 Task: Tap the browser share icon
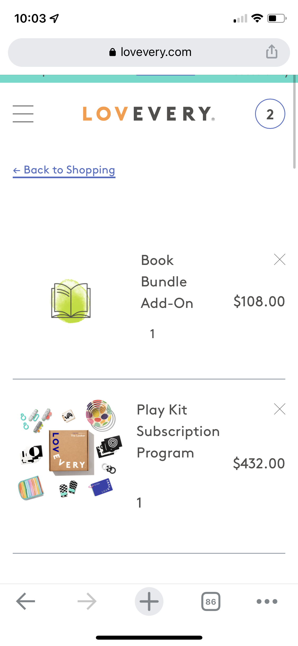click(272, 52)
